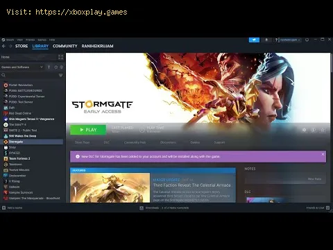
Task: Click the blue announcements megaphone button
Action: tap(254, 40)
